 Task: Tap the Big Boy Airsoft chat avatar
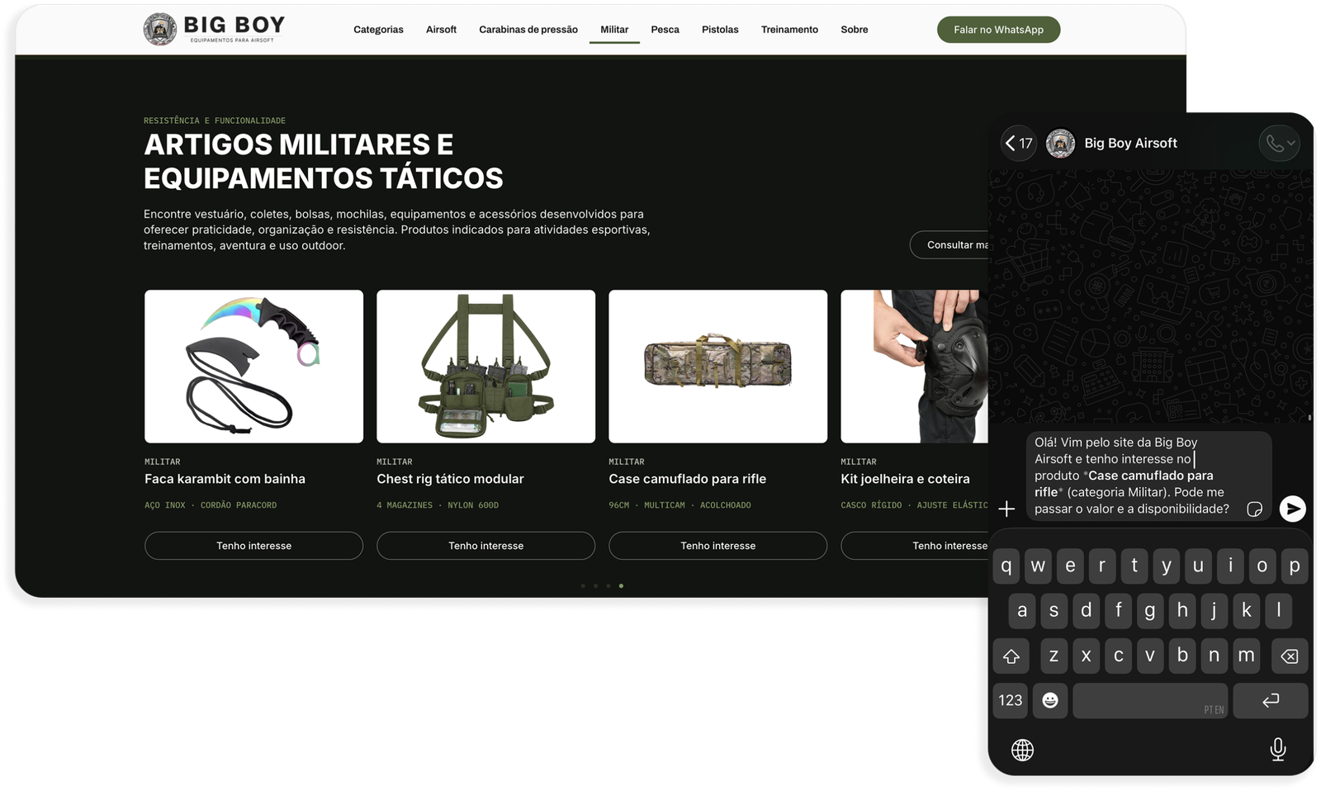[x=1060, y=144]
